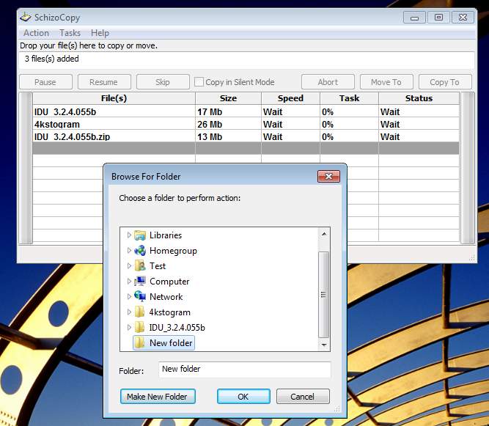Click the Test user folder icon
489x426 pixels.
point(139,266)
